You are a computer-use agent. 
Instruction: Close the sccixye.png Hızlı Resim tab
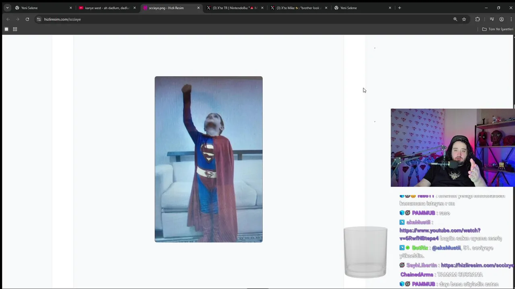point(198,8)
